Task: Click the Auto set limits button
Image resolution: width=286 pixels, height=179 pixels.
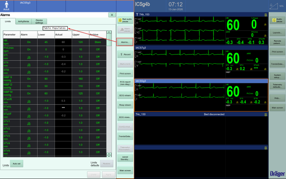Action: [x=16, y=164]
